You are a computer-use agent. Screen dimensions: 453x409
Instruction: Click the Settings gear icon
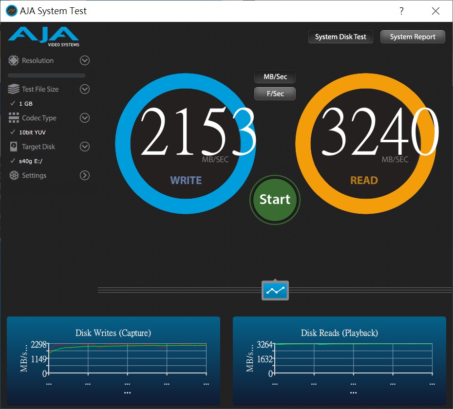point(14,175)
